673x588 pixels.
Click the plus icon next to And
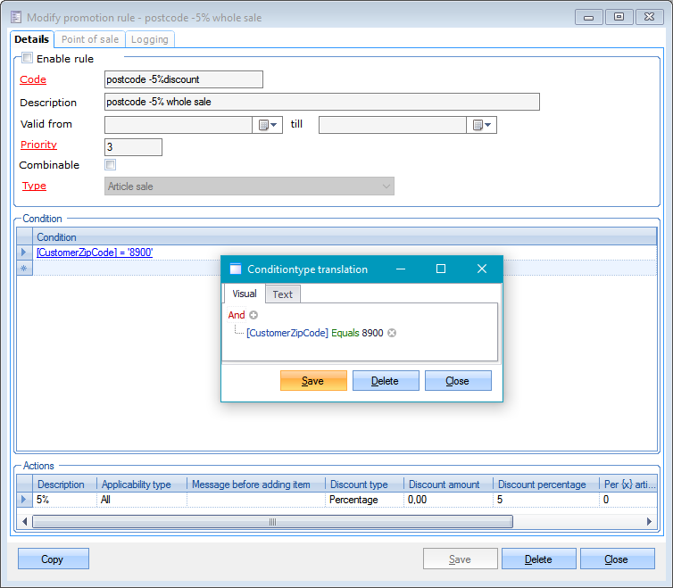(x=253, y=315)
